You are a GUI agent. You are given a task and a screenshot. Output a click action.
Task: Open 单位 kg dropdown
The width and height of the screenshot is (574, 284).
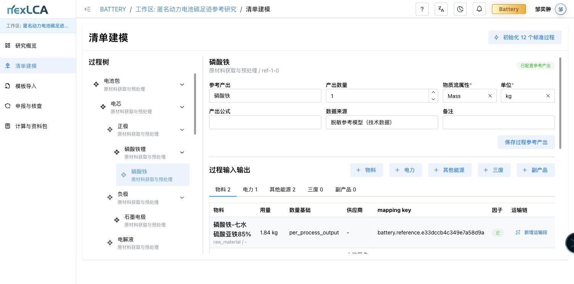(528, 96)
